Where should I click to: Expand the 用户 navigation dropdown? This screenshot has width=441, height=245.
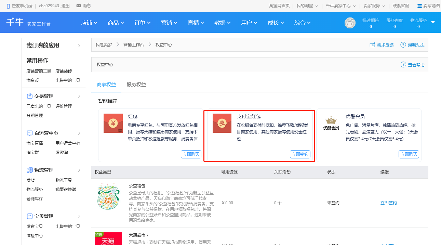[249, 23]
